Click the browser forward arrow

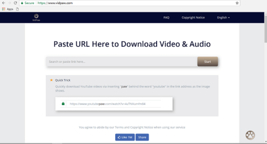click(9, 3)
